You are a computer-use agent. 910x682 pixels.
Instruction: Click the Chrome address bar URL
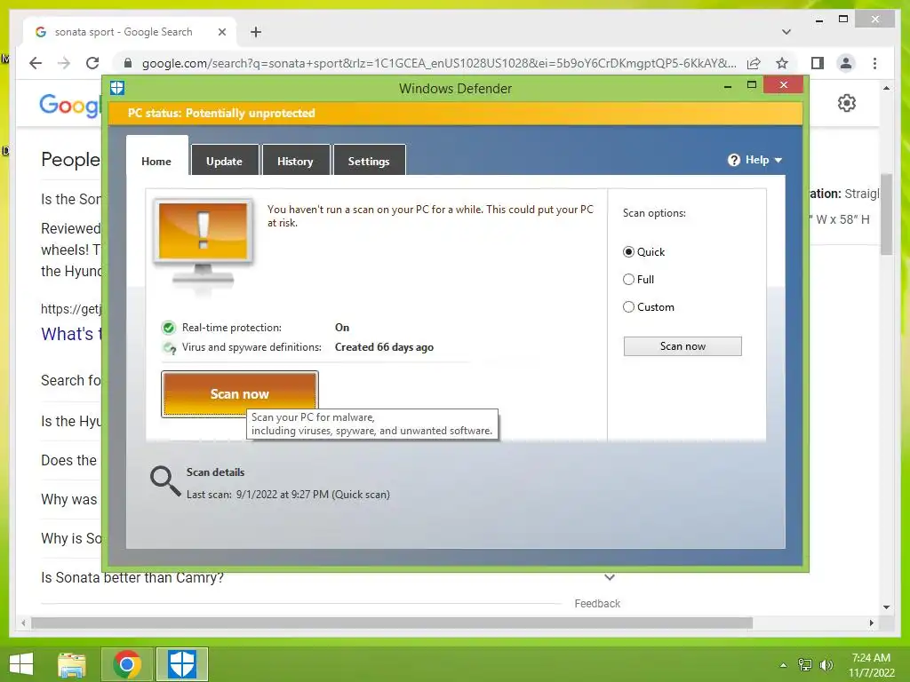[439, 63]
